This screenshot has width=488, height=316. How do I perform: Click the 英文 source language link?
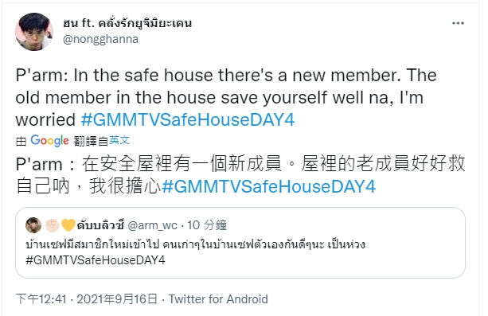tap(119, 141)
